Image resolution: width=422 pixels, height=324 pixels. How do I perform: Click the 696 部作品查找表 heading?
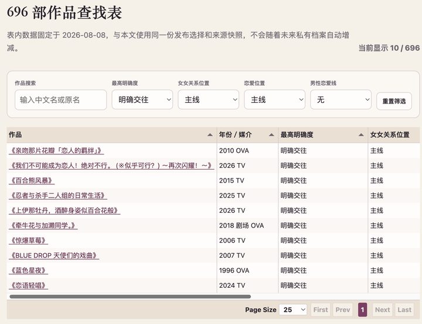tap(64, 12)
